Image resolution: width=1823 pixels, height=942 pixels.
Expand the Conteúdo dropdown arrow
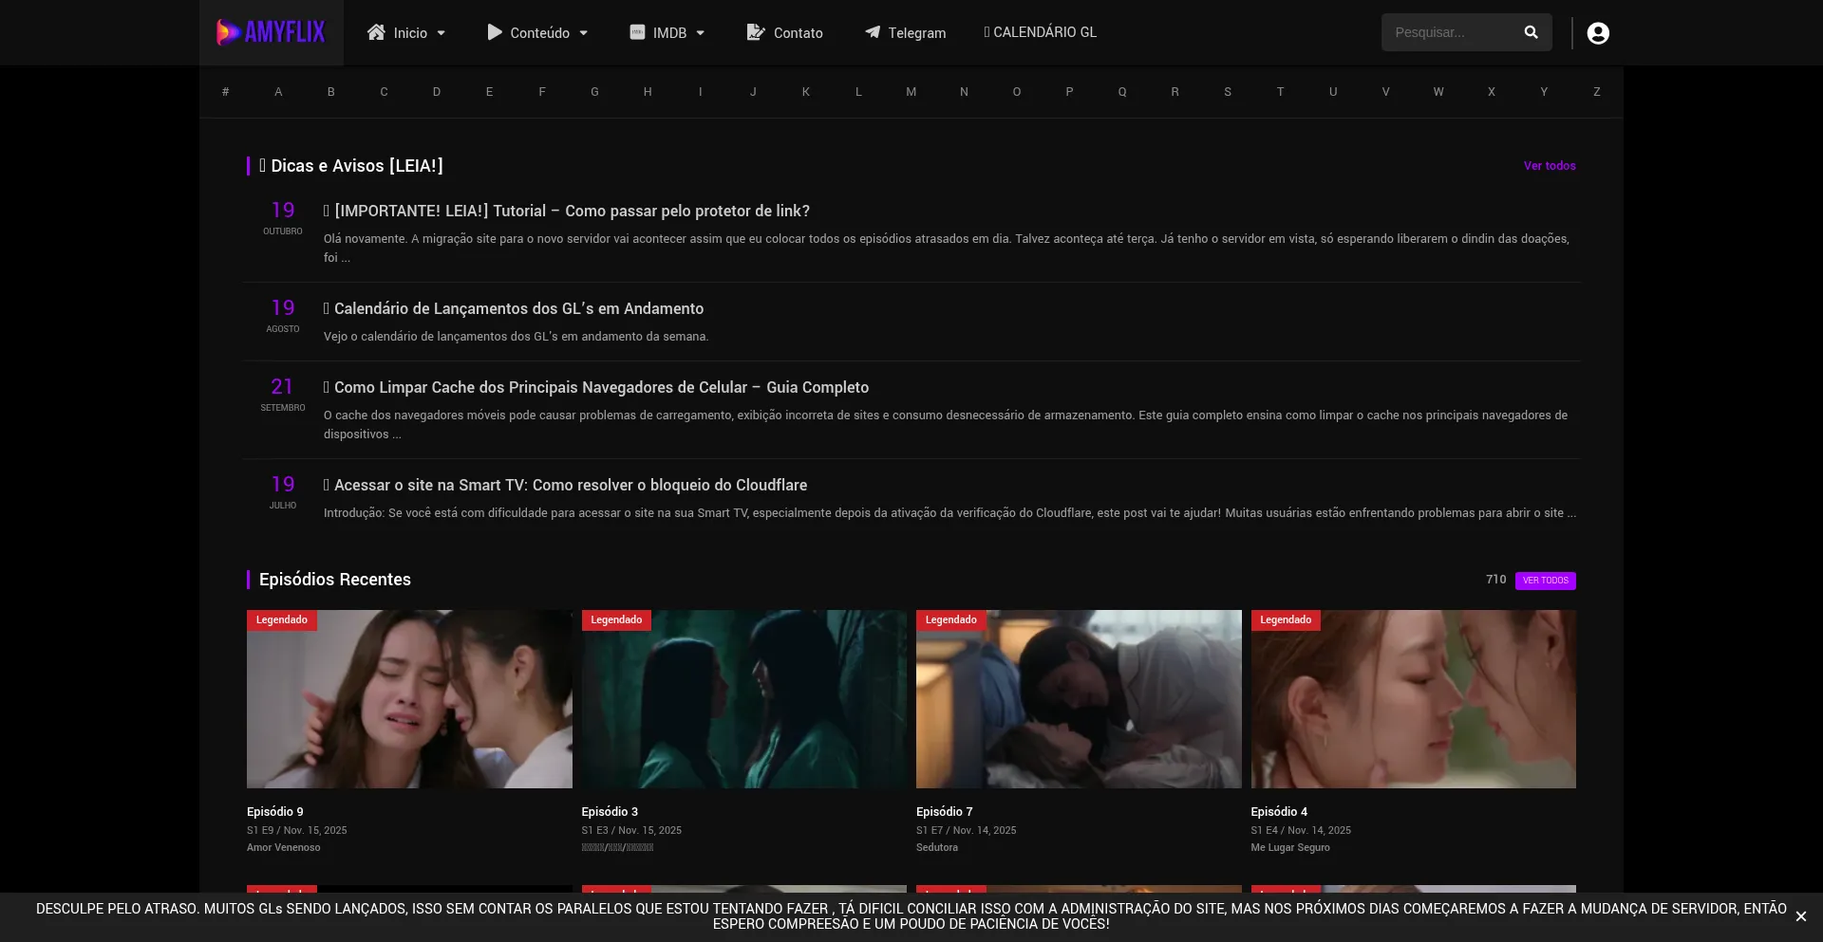(x=584, y=33)
